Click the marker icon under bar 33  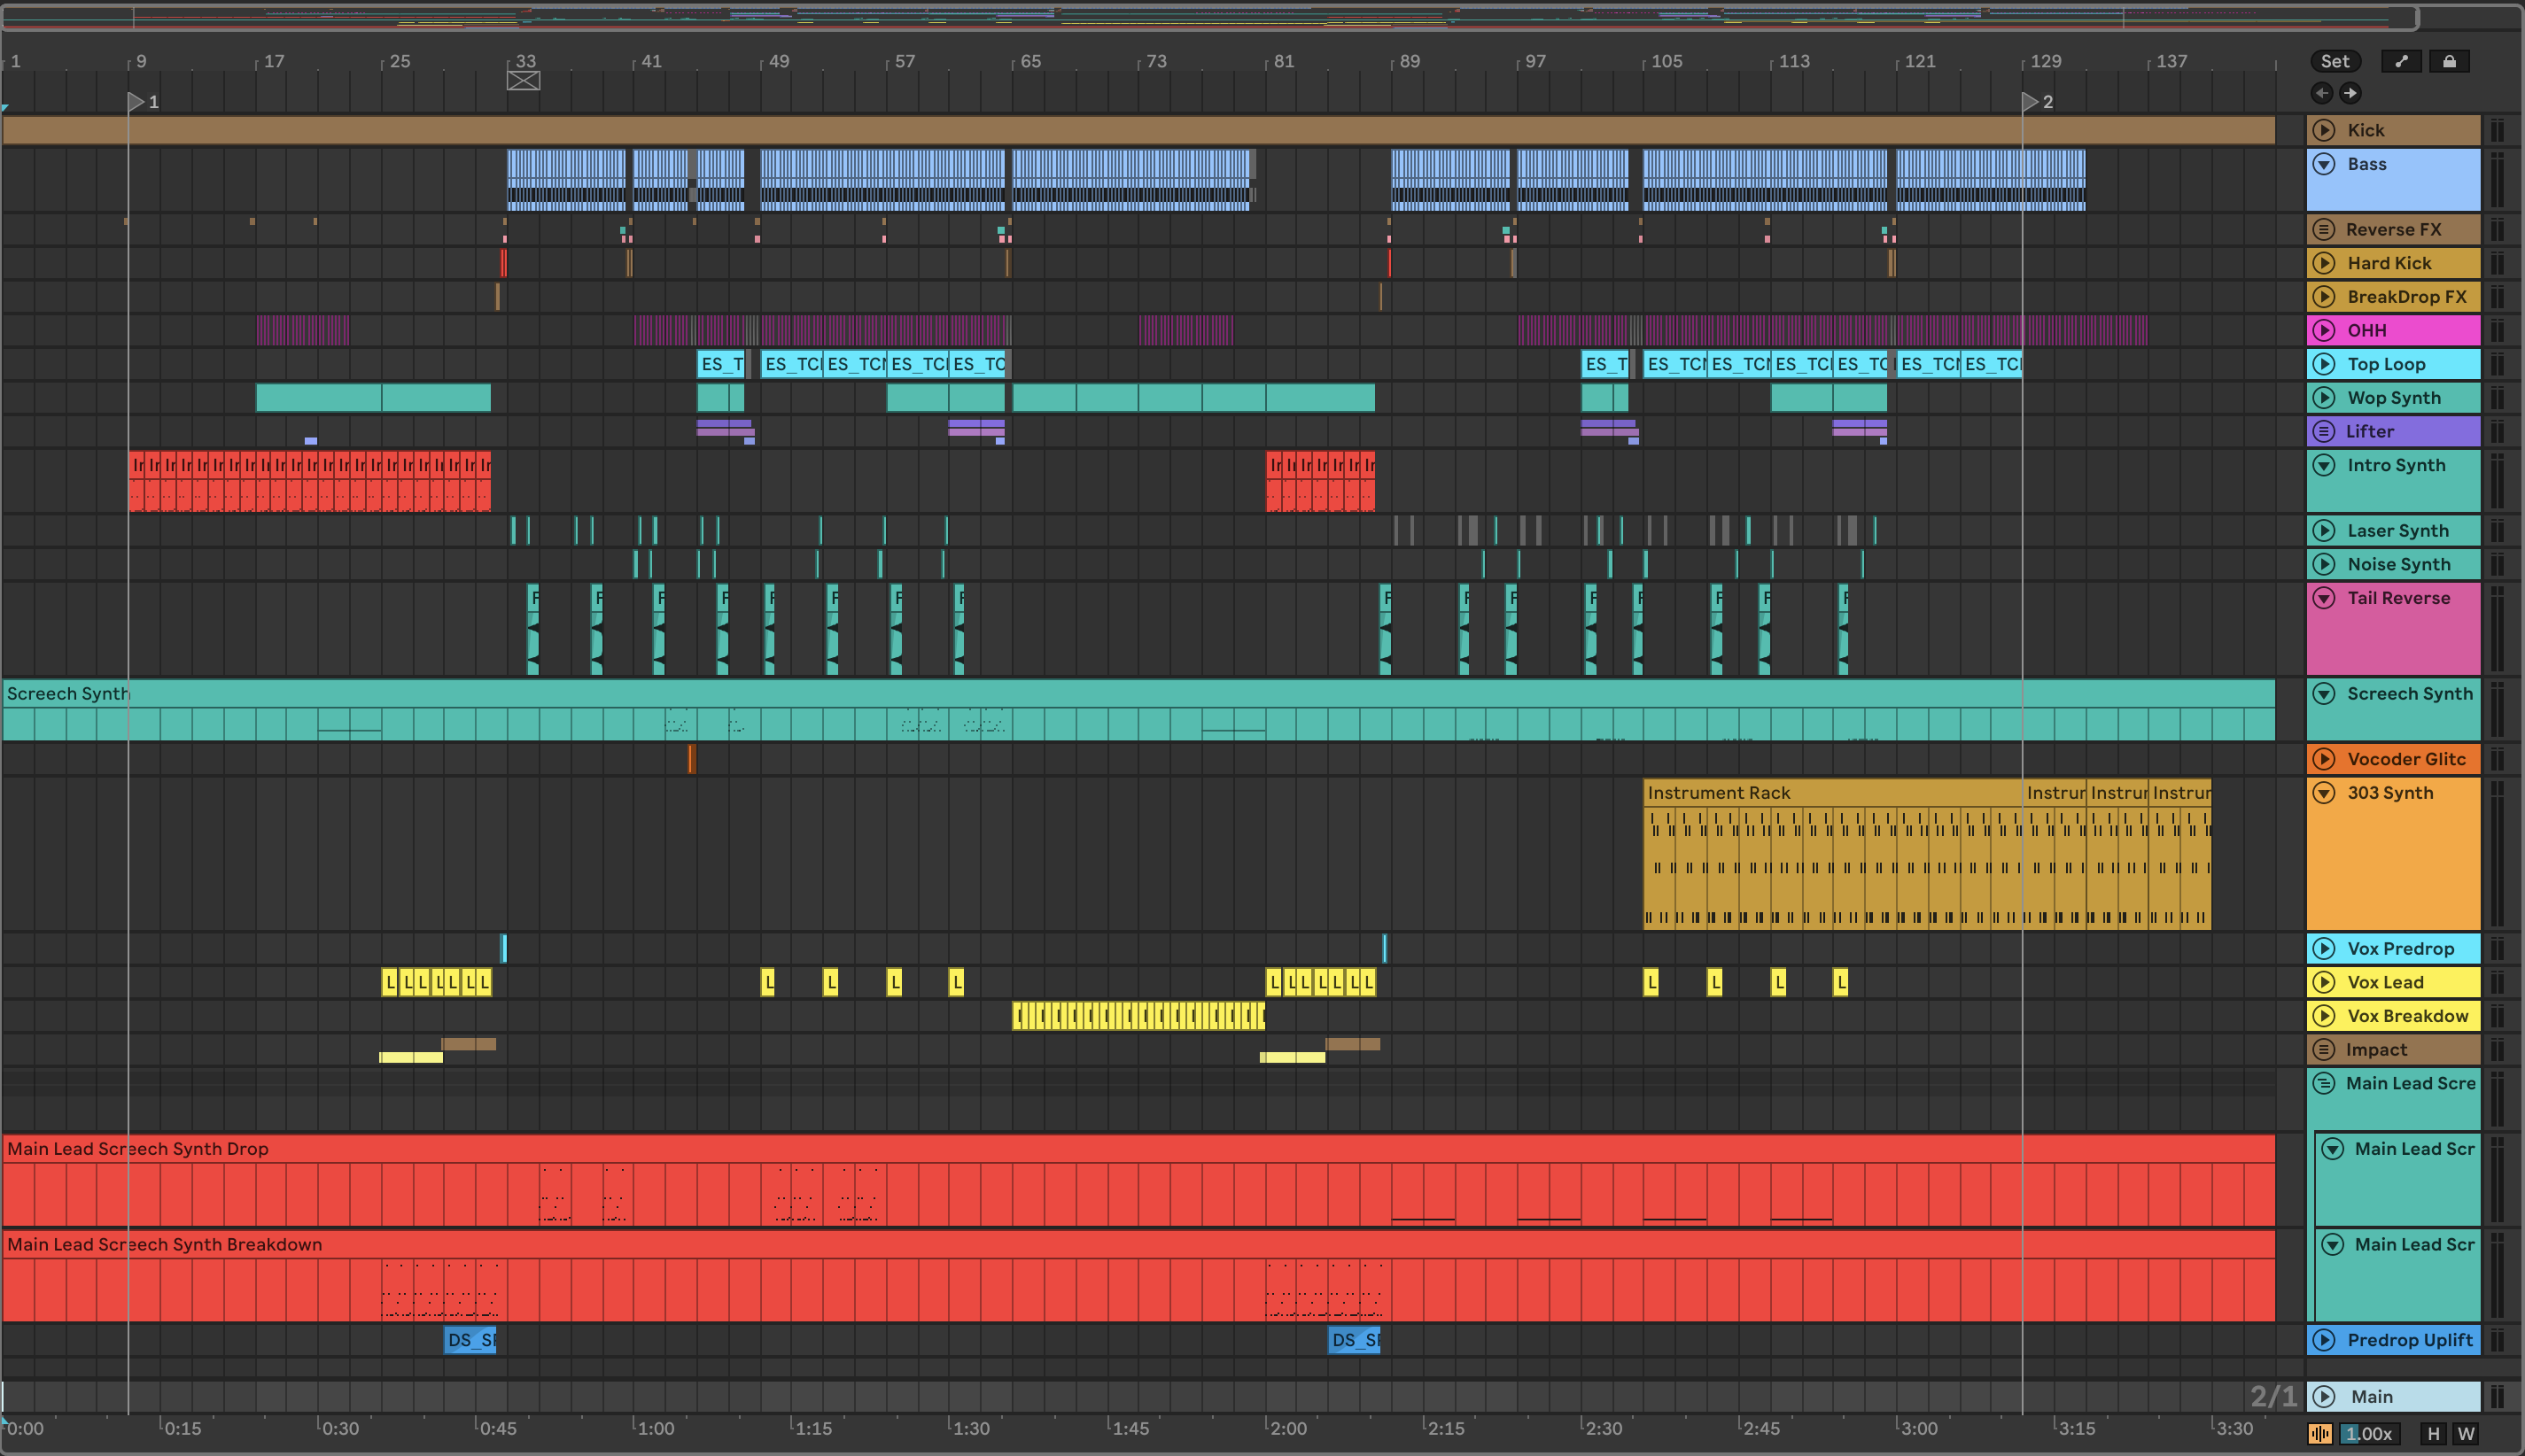tap(524, 81)
